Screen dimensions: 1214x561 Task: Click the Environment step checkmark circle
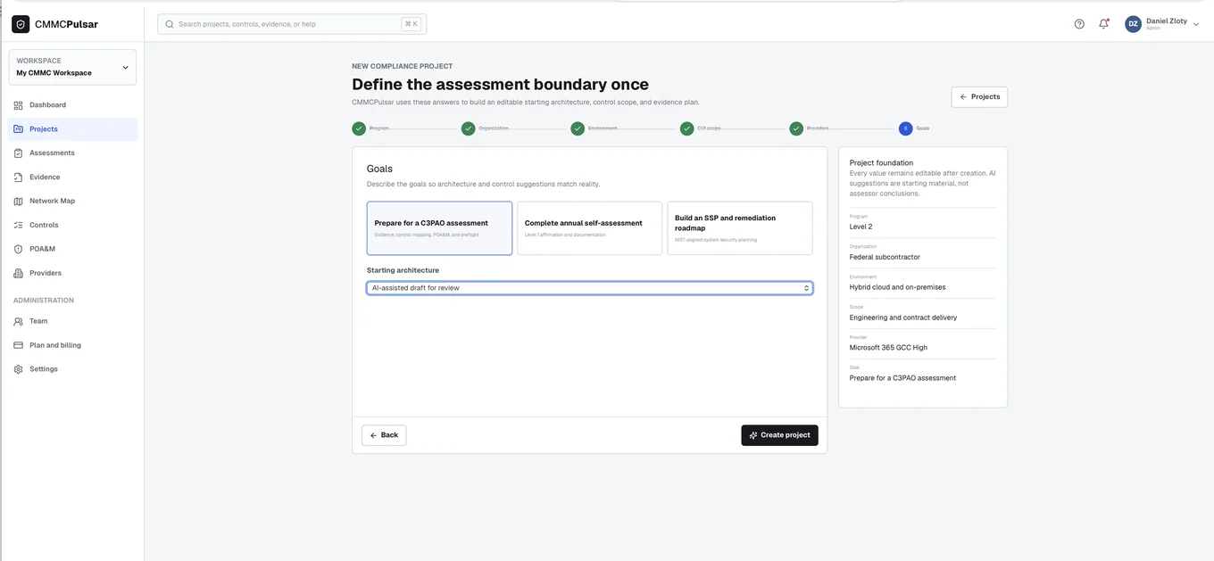click(x=578, y=128)
